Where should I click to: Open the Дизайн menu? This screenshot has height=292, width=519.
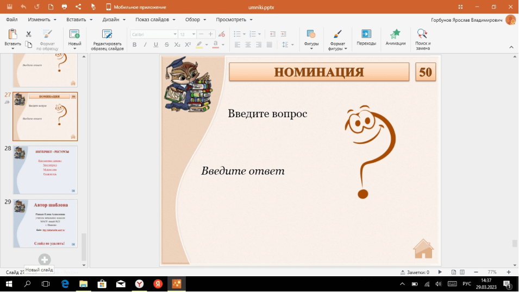pyautogui.click(x=114, y=20)
